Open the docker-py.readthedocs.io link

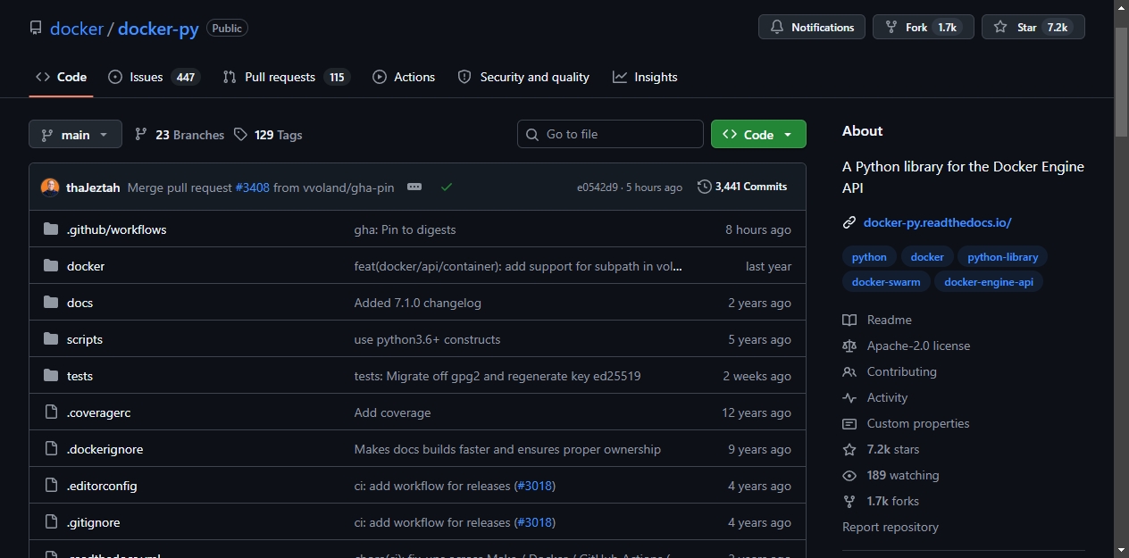pos(937,222)
